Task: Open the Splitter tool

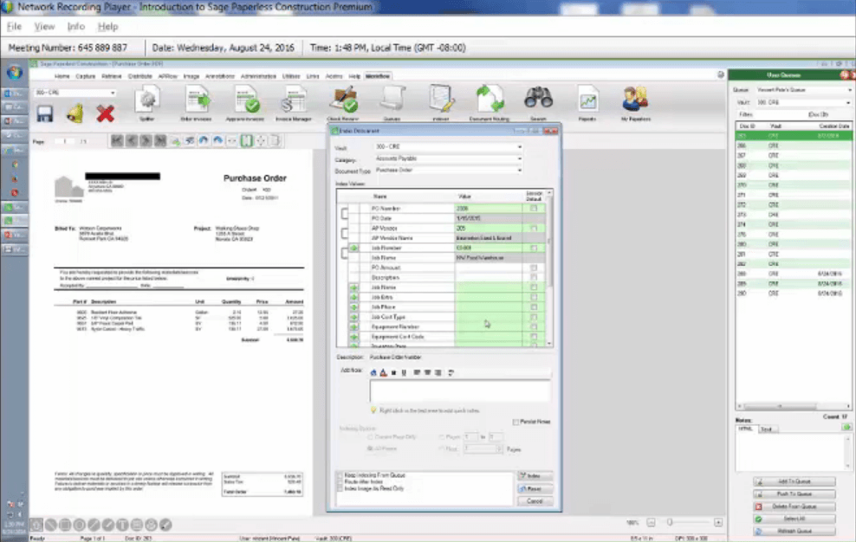Action: [146, 103]
